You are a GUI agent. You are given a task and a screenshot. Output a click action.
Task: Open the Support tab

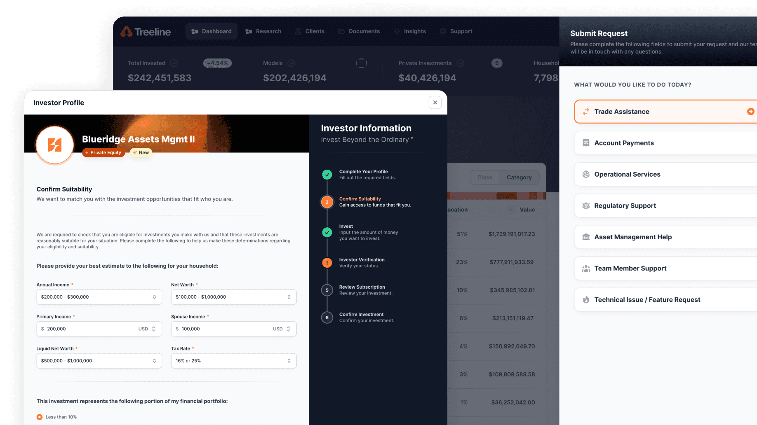tap(456, 31)
